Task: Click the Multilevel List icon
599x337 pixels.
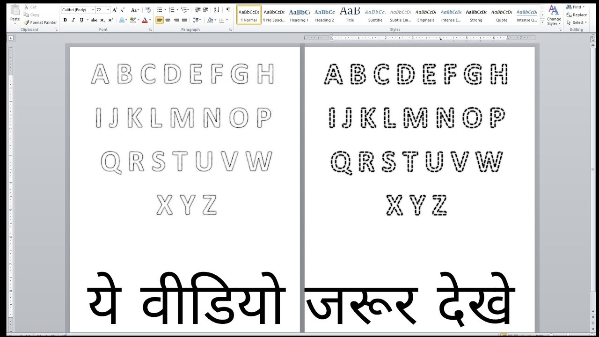Action: 183,10
